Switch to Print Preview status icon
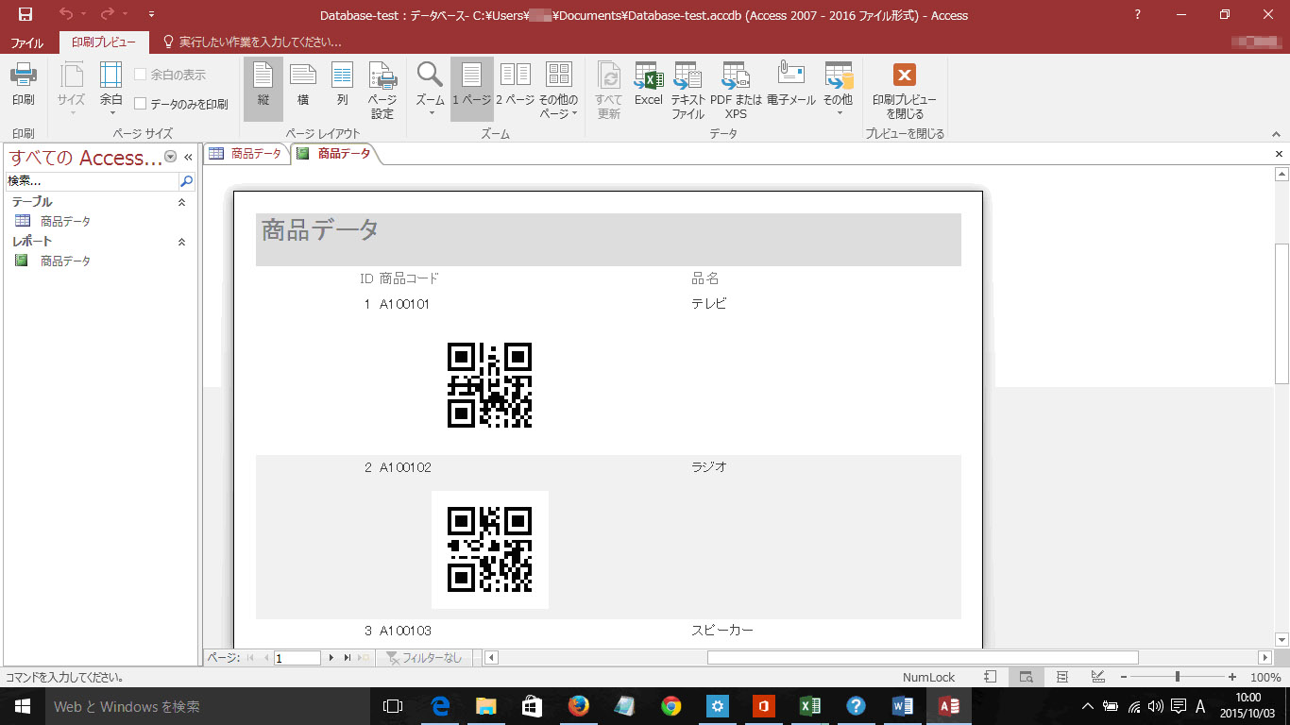1290x725 pixels. [x=1026, y=677]
